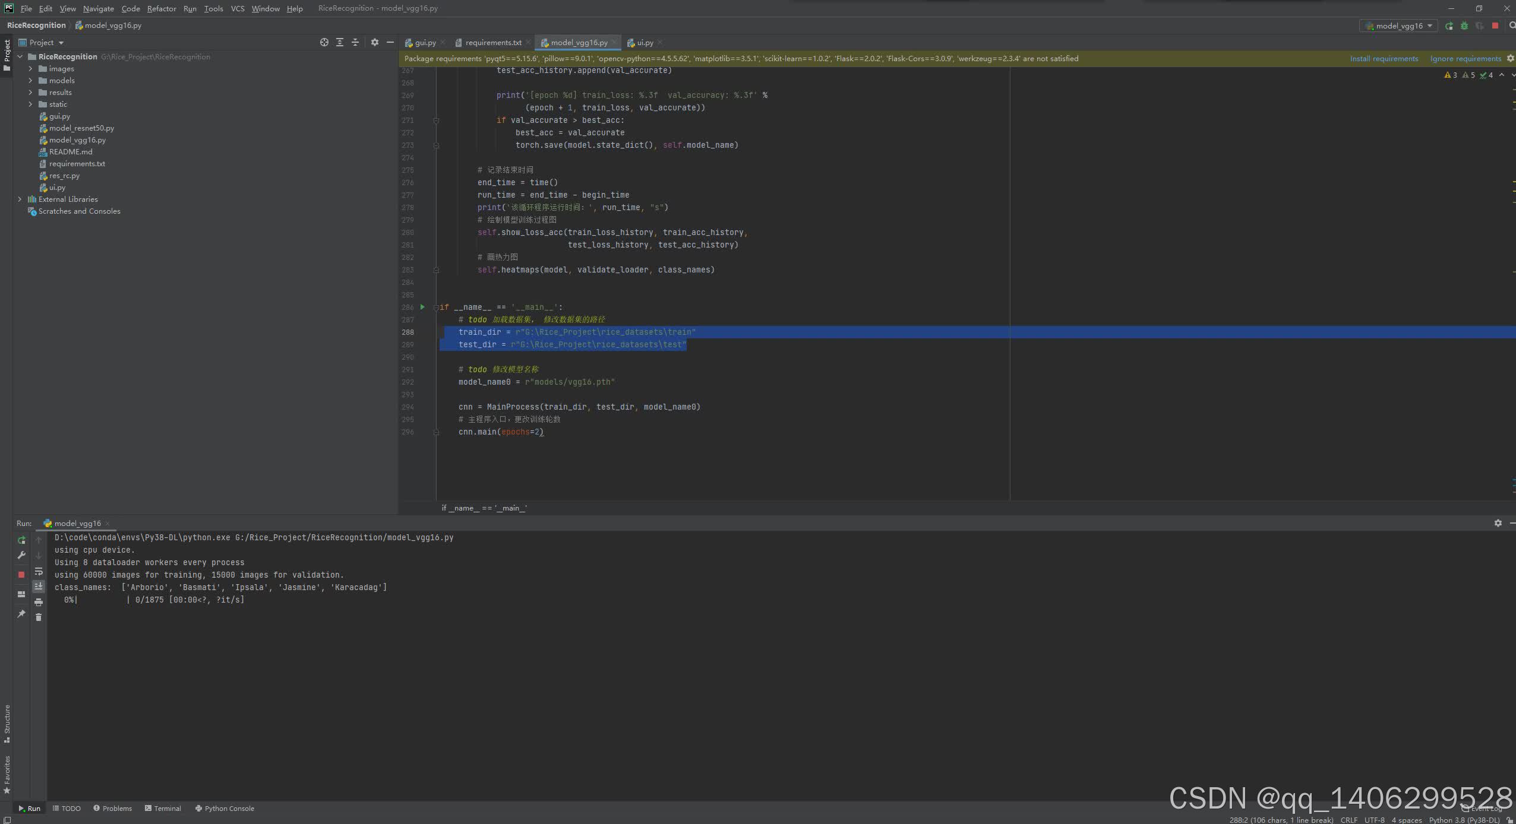Open model_resnet50.py in the project tree
The image size is (1516, 824).
coord(81,128)
